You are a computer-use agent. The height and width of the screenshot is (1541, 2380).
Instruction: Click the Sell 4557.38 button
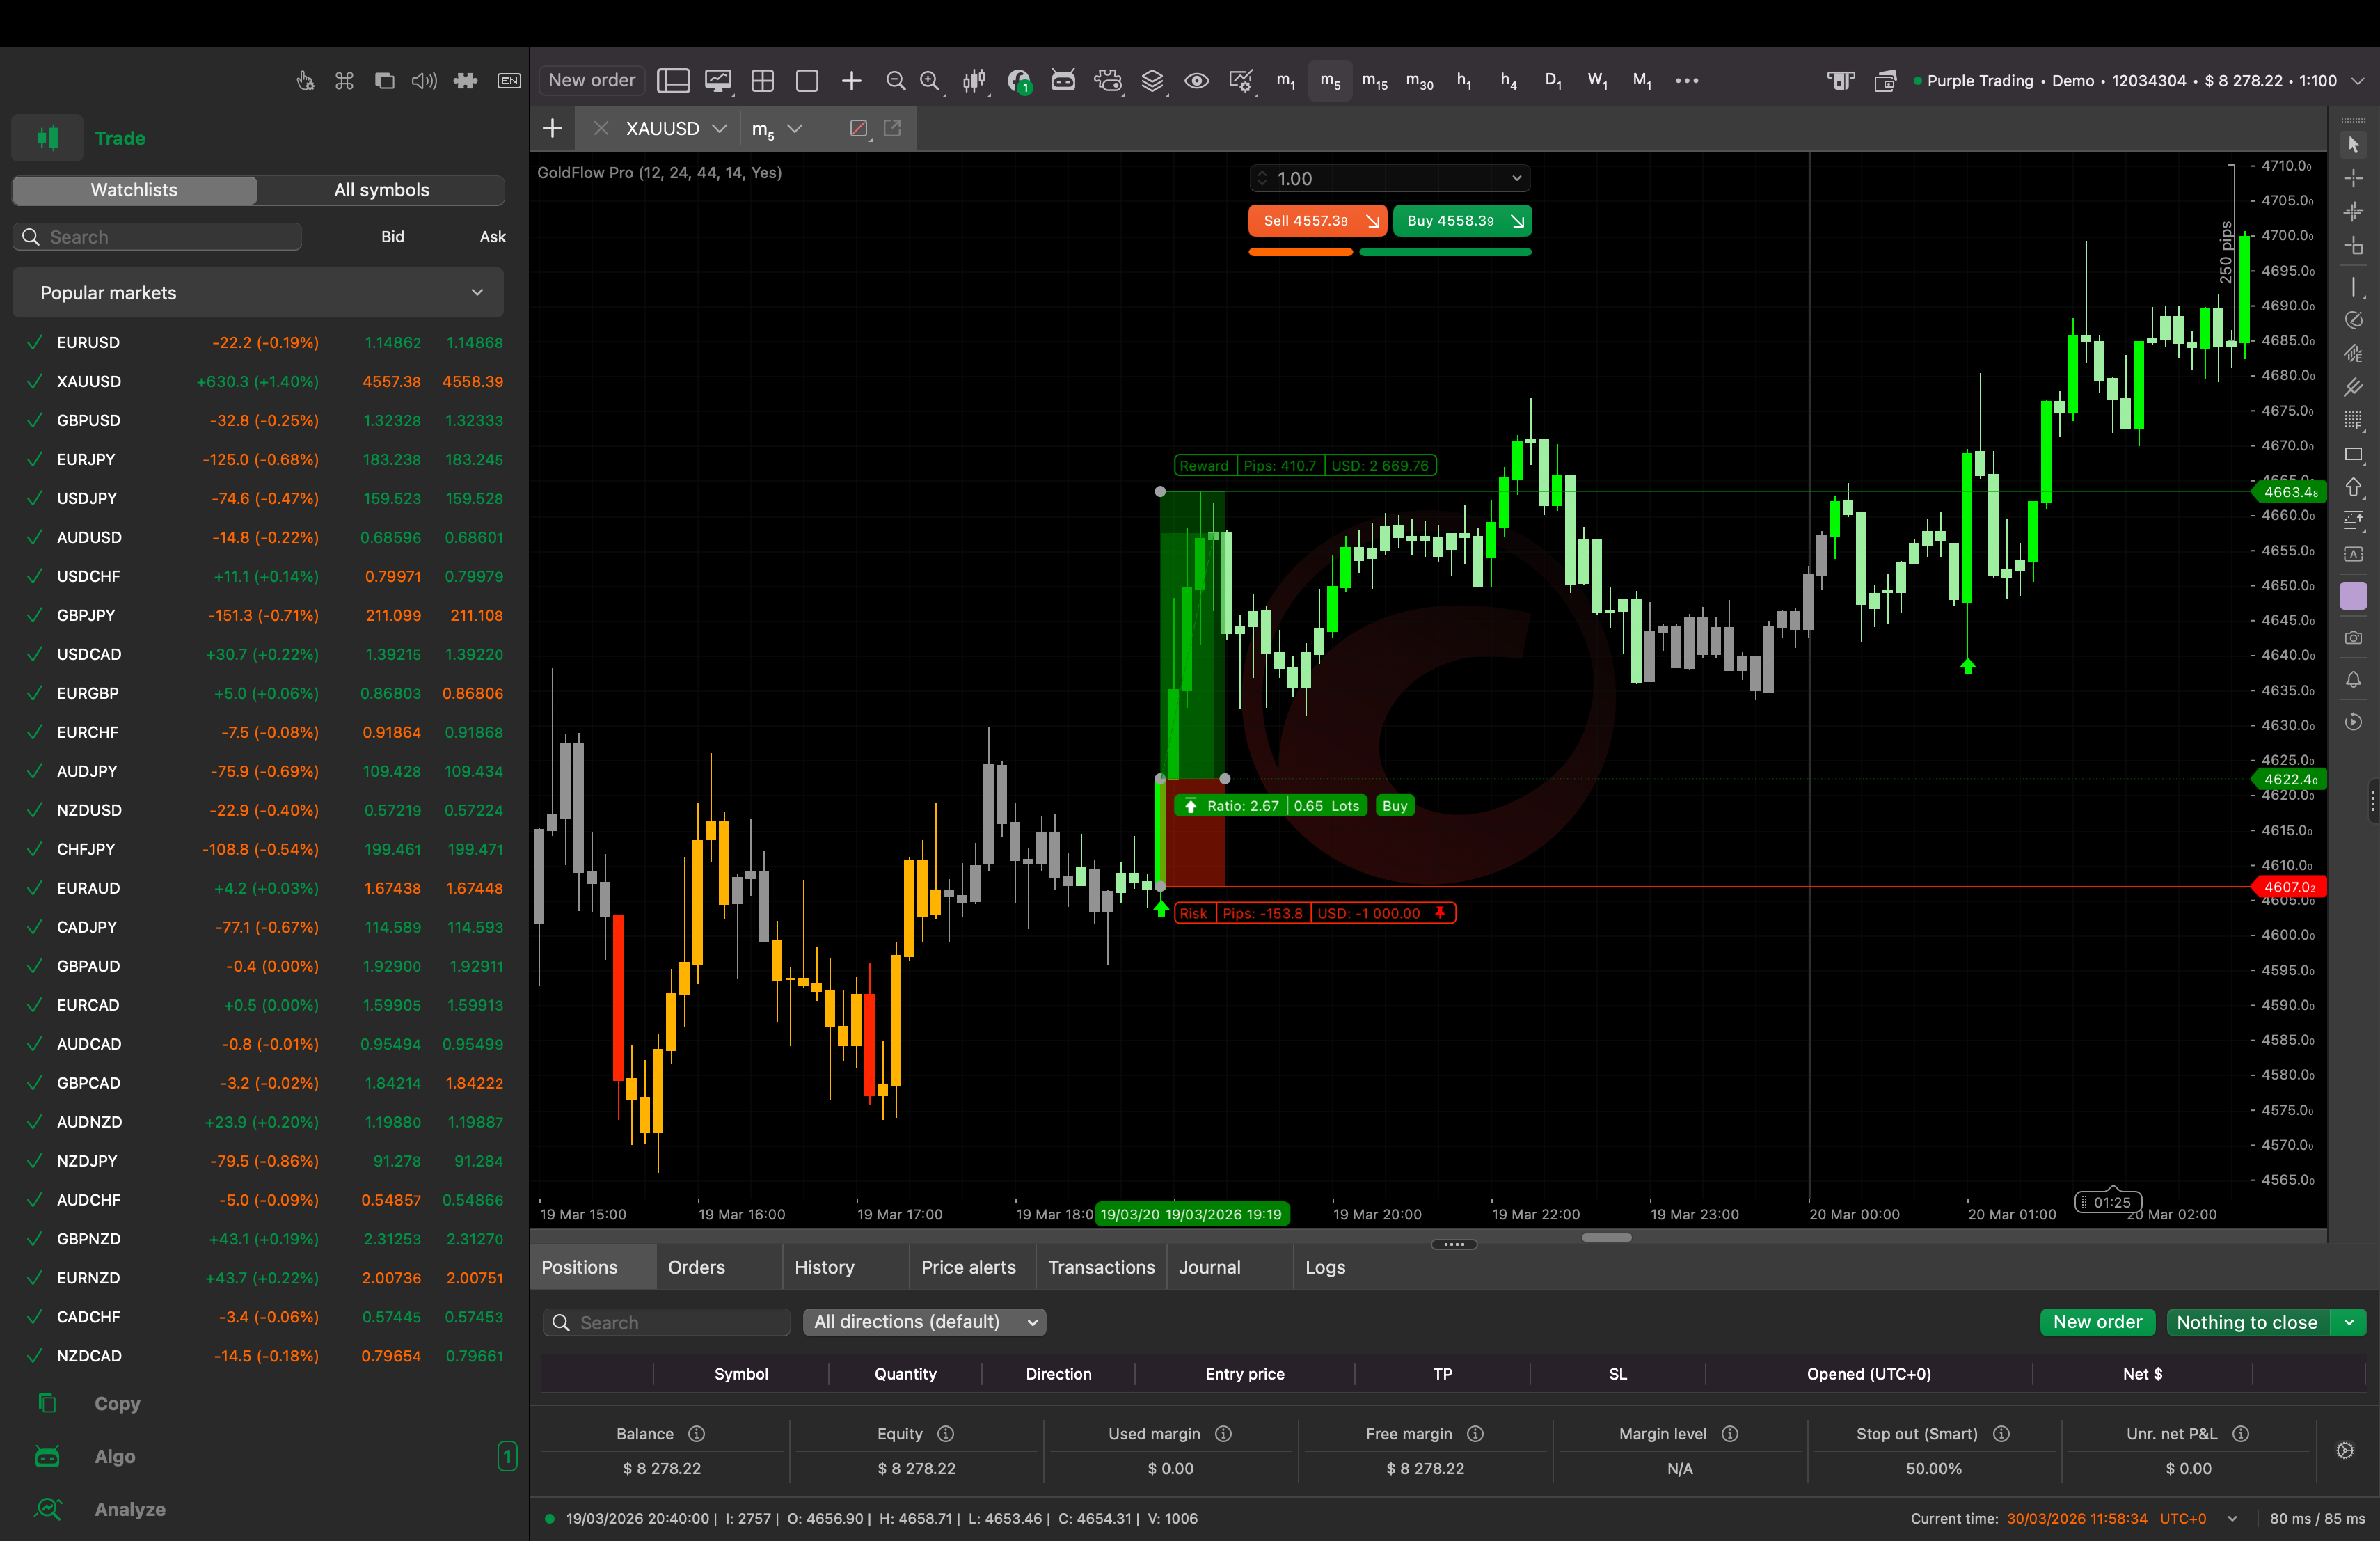click(x=1316, y=221)
